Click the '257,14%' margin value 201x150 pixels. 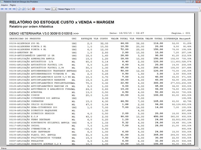click(x=186, y=52)
